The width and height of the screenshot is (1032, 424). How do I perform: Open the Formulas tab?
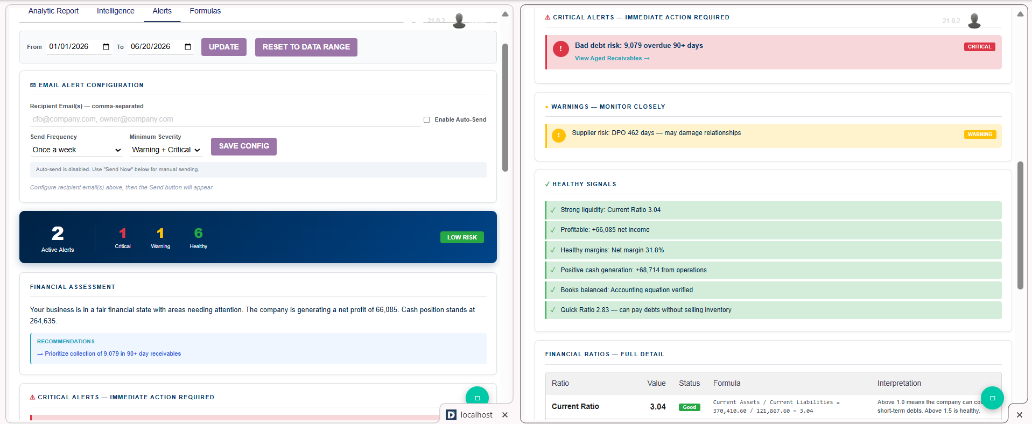pos(205,11)
